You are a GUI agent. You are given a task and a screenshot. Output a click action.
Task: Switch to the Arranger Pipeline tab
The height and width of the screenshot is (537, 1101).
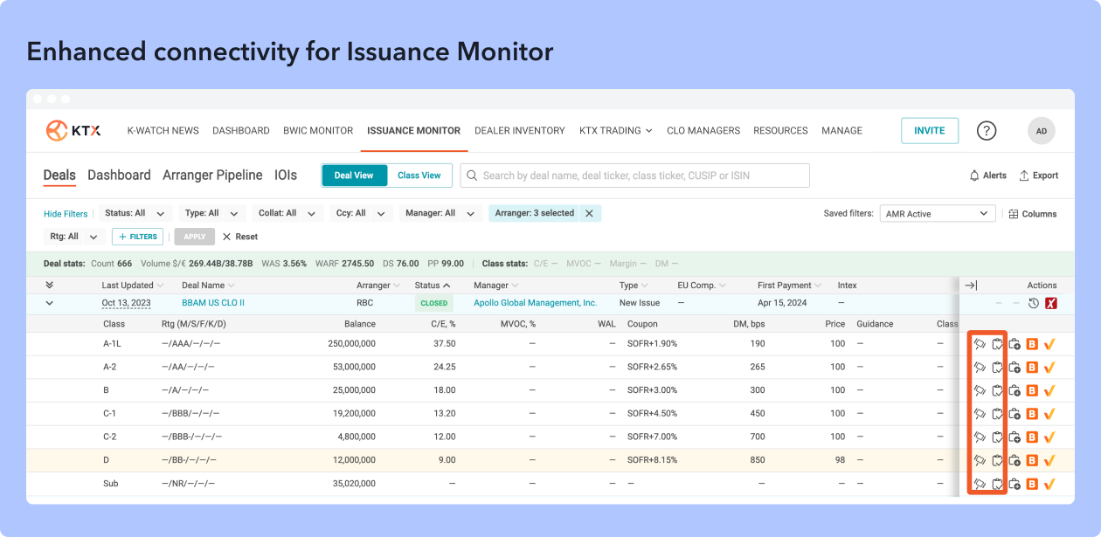(x=212, y=176)
